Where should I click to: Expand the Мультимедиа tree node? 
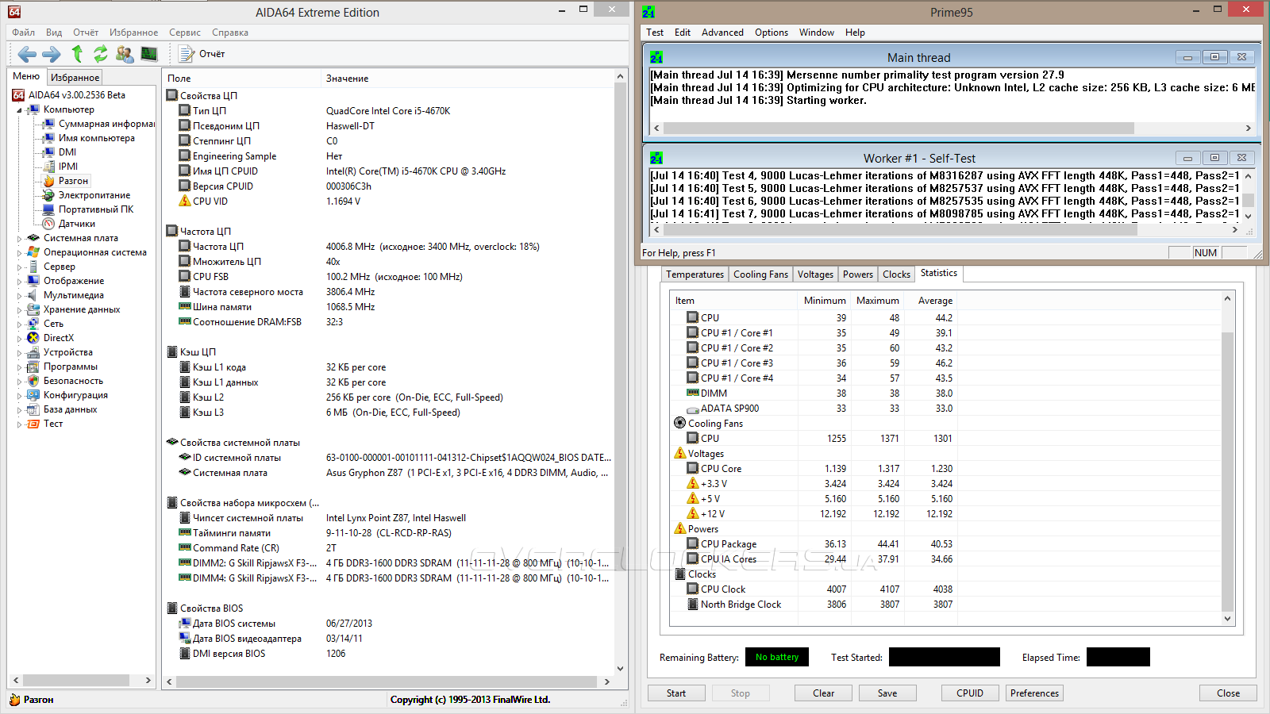click(19, 295)
